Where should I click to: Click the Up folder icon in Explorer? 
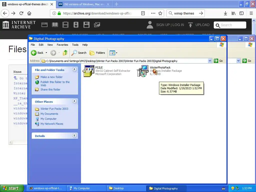(x=65, y=53)
